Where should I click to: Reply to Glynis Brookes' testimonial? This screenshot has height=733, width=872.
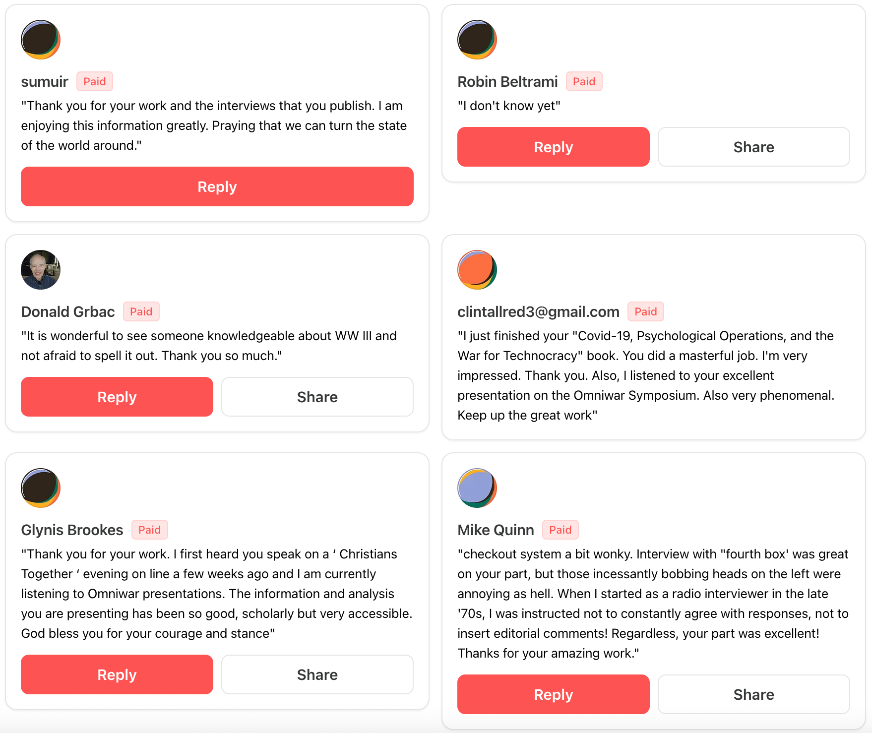click(117, 674)
